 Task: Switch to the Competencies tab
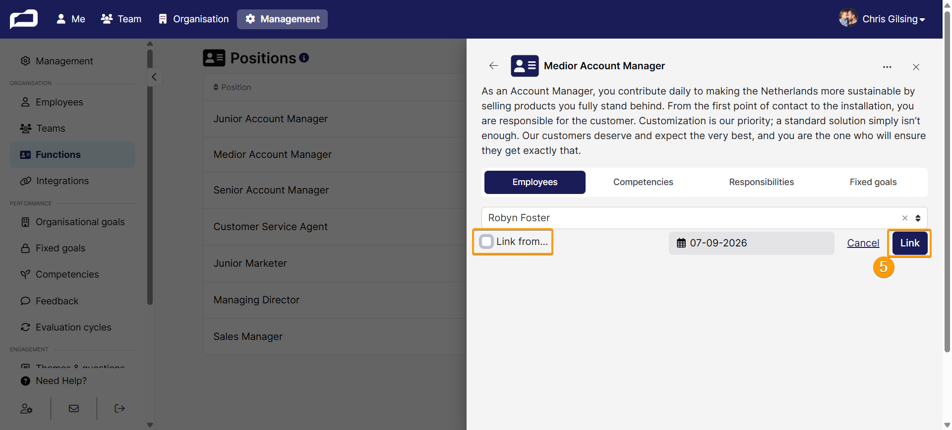coord(643,182)
